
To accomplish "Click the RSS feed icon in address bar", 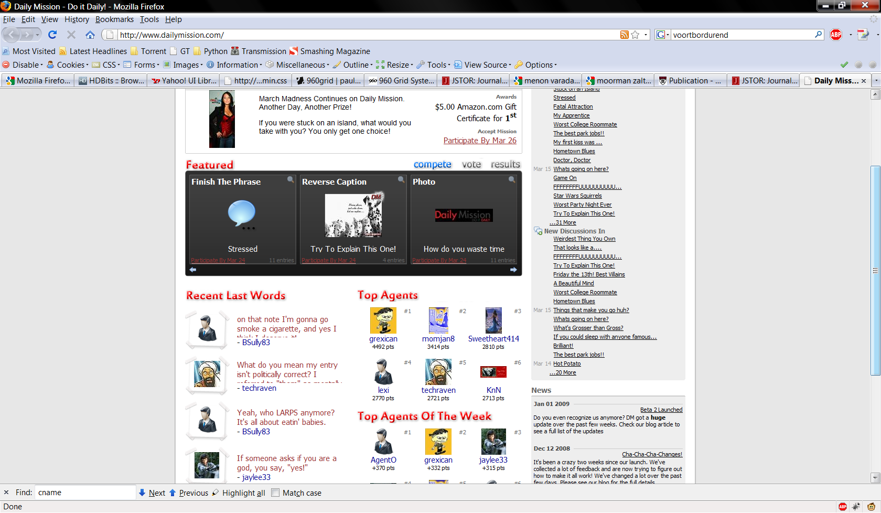I will 625,35.
